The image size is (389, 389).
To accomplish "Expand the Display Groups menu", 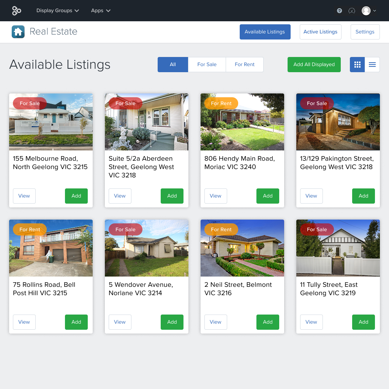I will (57, 11).
